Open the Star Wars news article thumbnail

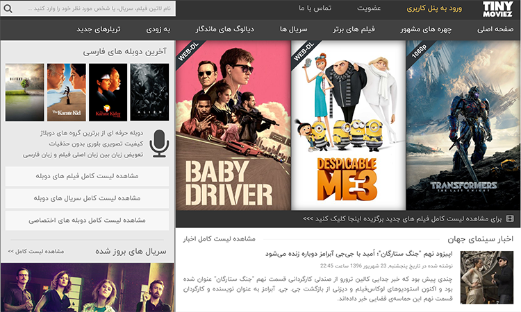tap(487, 277)
